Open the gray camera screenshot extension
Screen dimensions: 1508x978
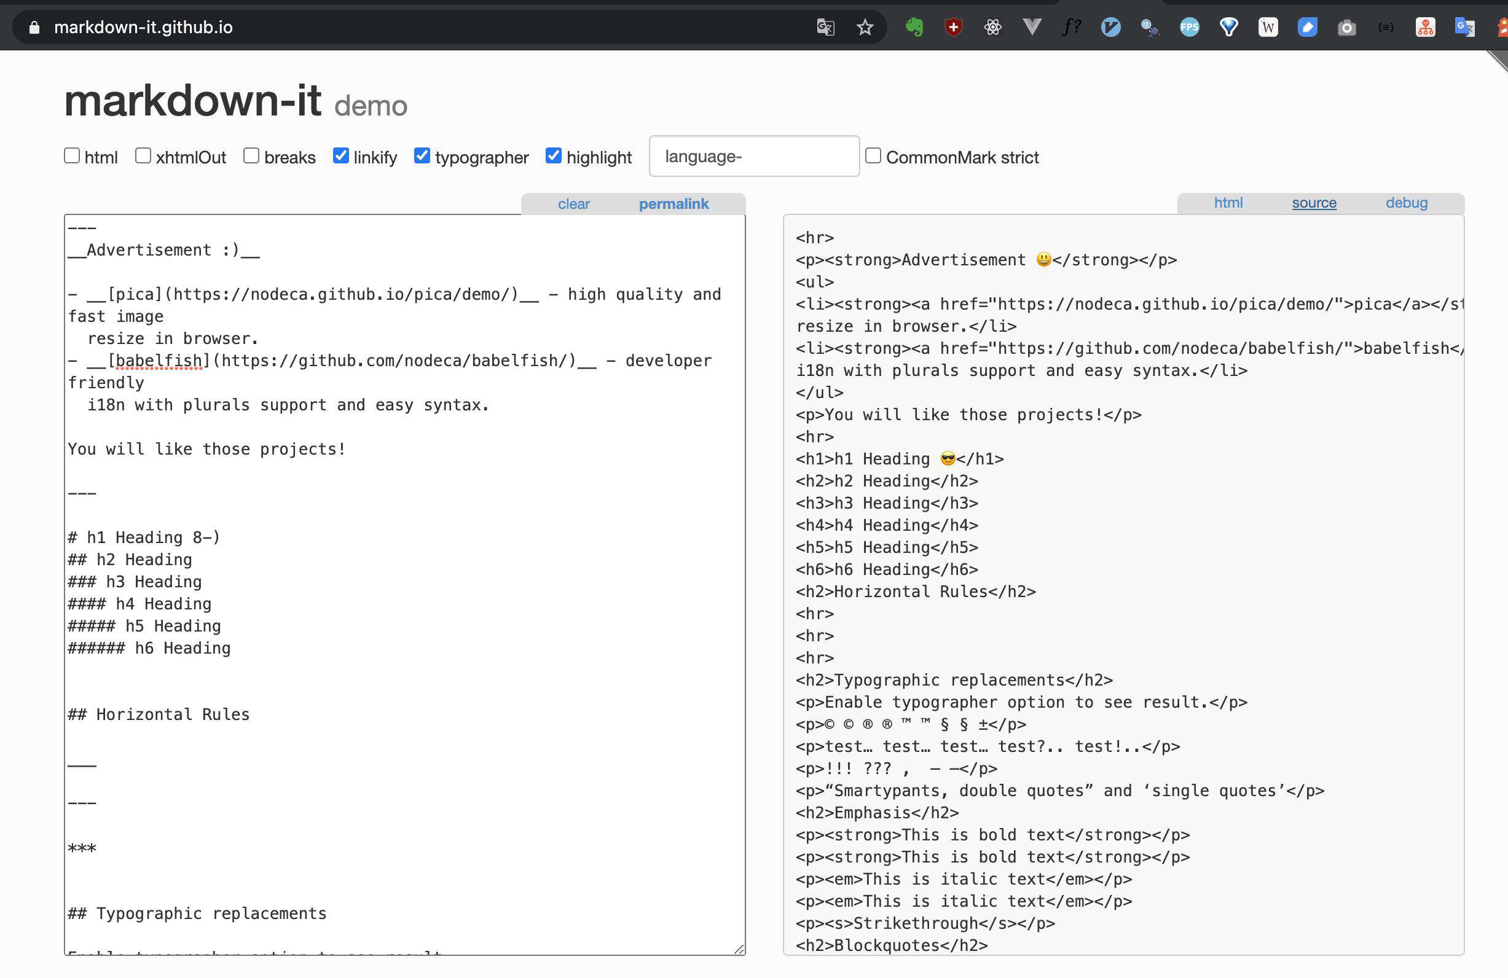[1346, 27]
